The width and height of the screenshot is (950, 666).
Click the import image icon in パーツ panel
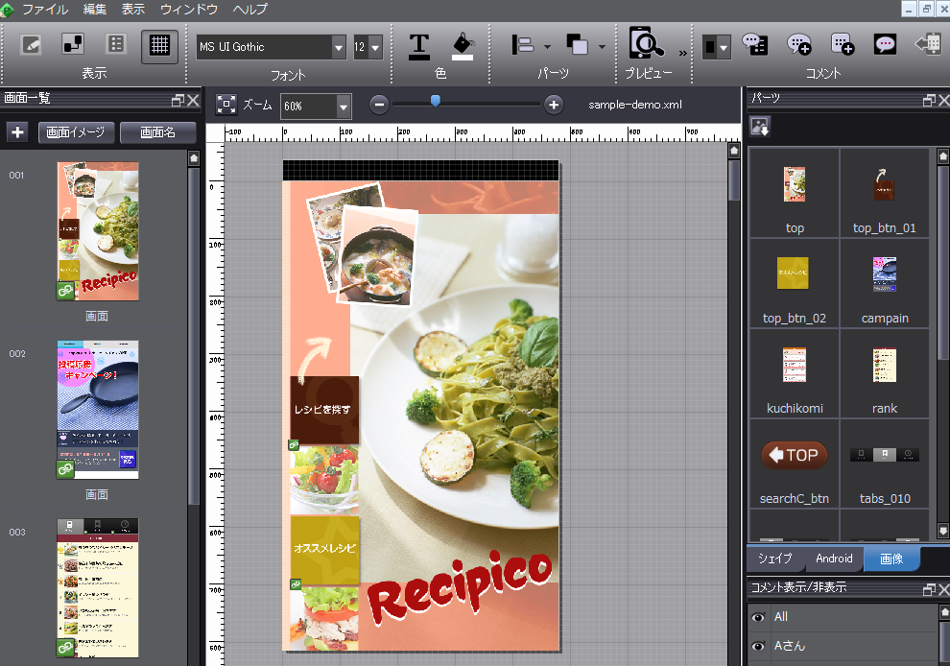coord(760,127)
